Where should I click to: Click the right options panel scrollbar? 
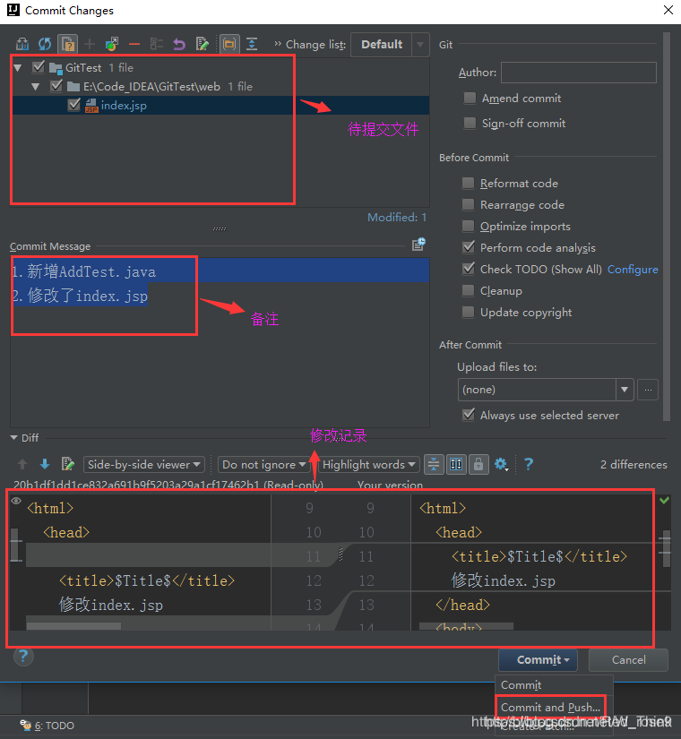[x=667, y=227]
